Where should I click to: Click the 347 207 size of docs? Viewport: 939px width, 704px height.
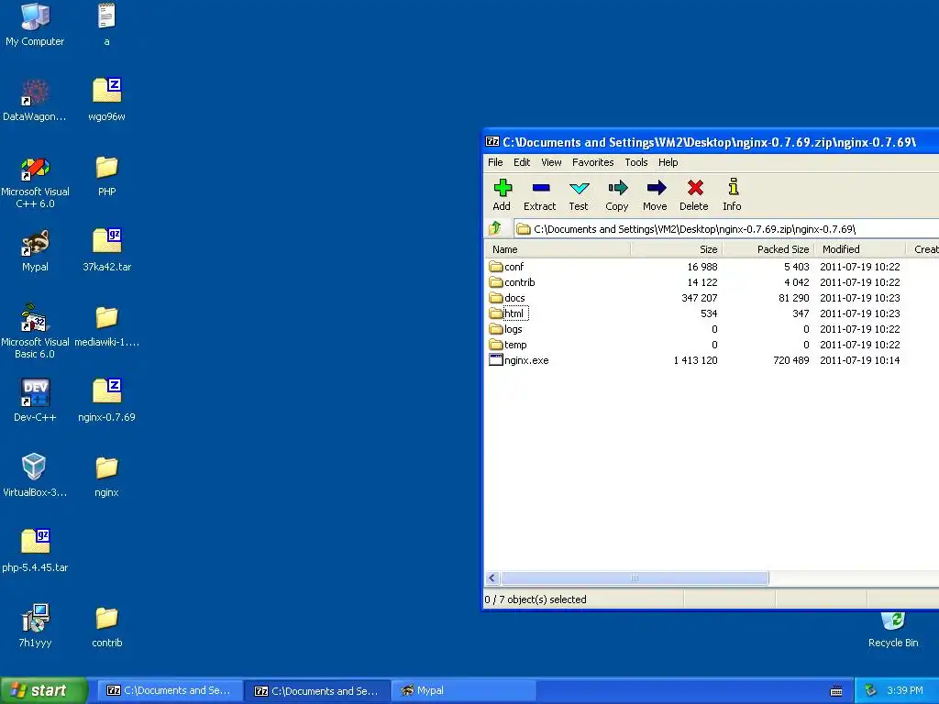pos(700,298)
